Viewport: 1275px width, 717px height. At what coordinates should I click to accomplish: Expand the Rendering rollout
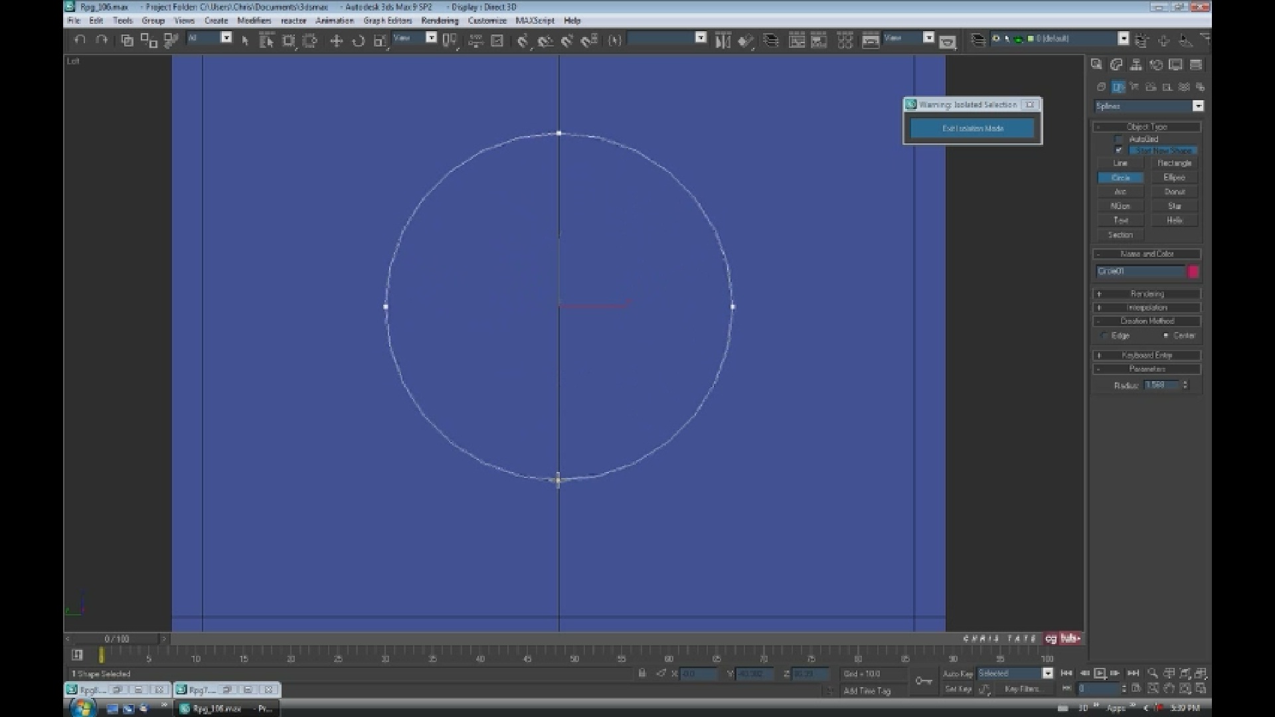[x=1147, y=293]
